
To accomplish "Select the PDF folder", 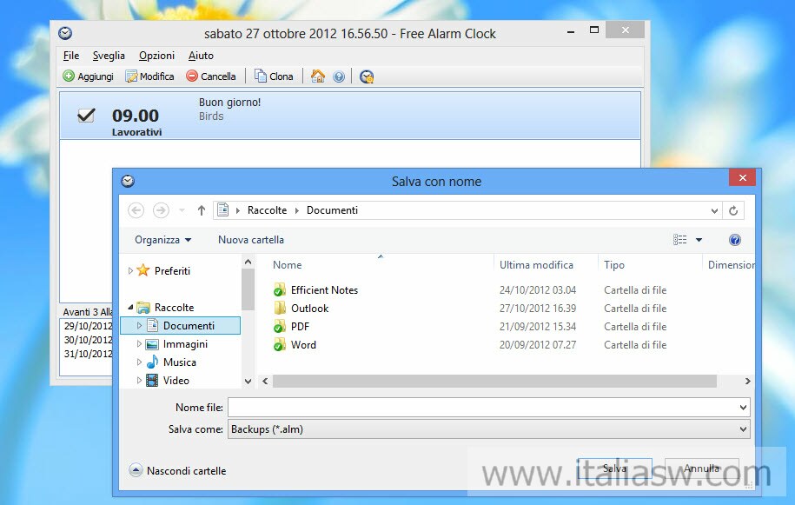I will (x=300, y=327).
